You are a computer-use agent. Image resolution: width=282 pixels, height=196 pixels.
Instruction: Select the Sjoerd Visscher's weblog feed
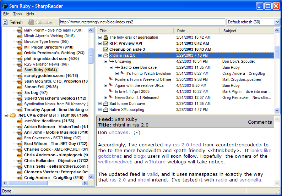[55, 99]
